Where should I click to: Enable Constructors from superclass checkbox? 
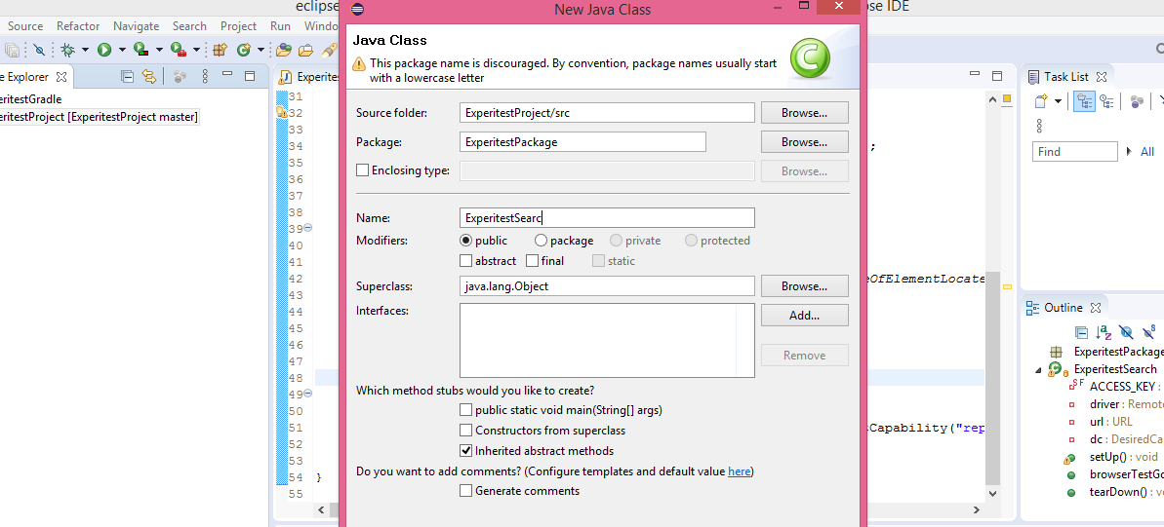pyautogui.click(x=466, y=430)
